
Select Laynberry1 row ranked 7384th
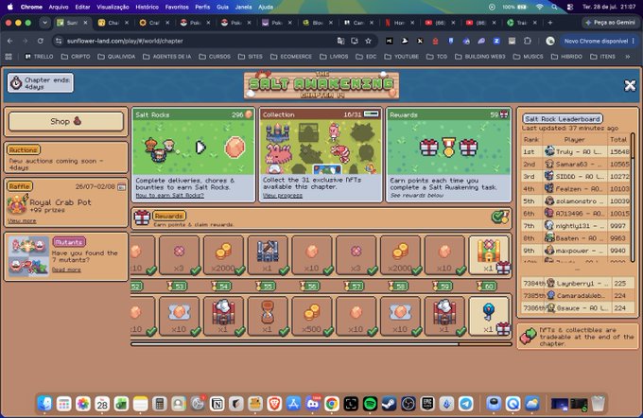coord(578,283)
